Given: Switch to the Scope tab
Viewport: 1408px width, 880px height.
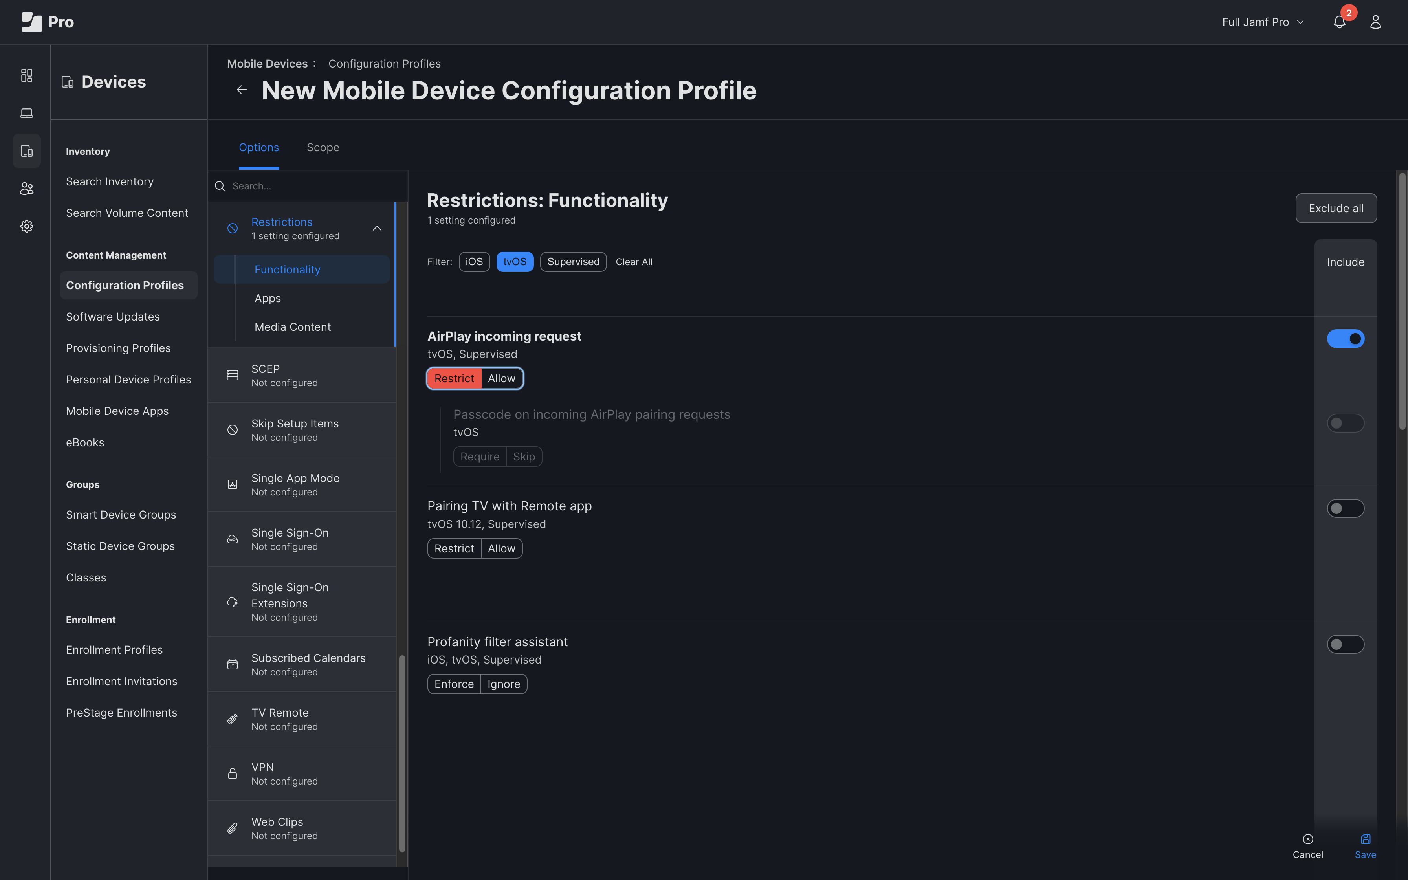Looking at the screenshot, I should [323, 148].
